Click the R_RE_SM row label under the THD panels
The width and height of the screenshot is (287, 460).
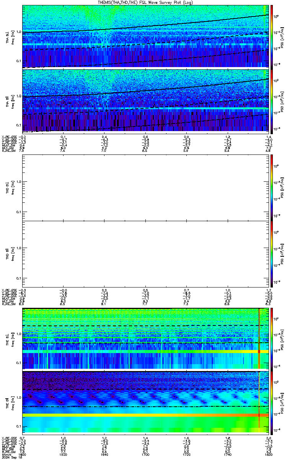8,303
